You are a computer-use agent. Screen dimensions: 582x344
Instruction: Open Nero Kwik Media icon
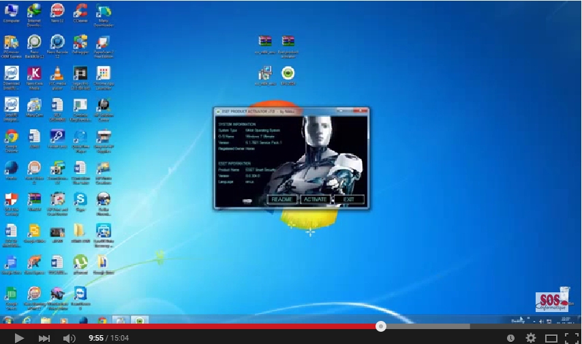pos(34,78)
